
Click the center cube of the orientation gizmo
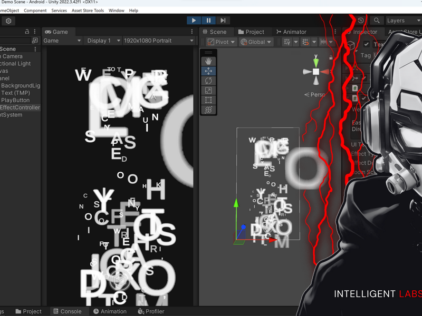pyautogui.click(x=316, y=72)
